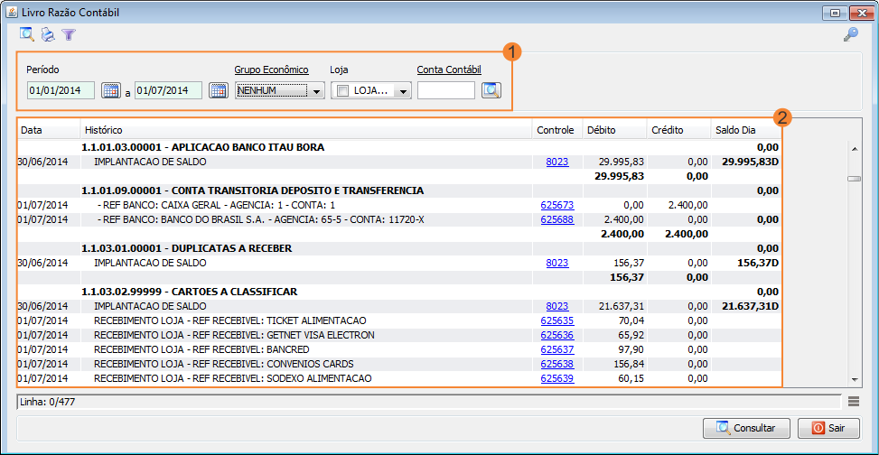
Task: Expand the Loja dropdown arrow
Action: [x=403, y=91]
